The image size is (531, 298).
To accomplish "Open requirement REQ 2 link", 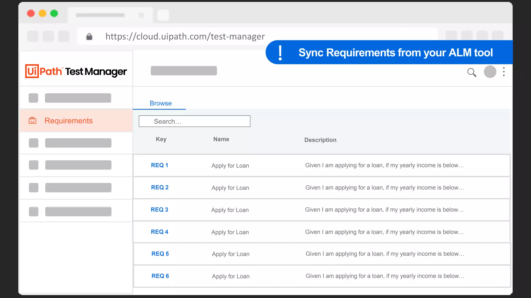I will pos(160,188).
